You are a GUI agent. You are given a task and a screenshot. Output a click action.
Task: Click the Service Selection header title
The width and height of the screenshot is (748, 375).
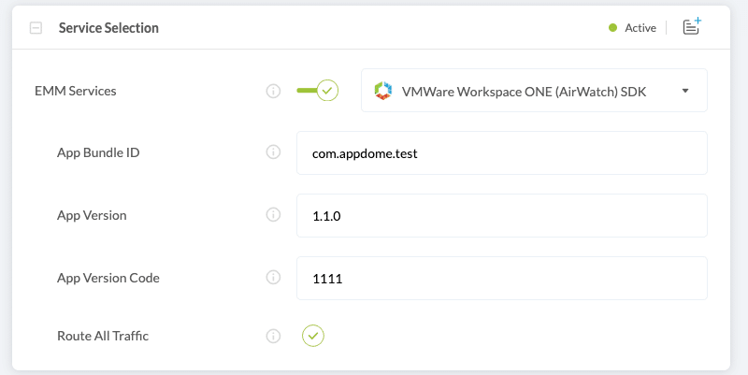click(108, 28)
